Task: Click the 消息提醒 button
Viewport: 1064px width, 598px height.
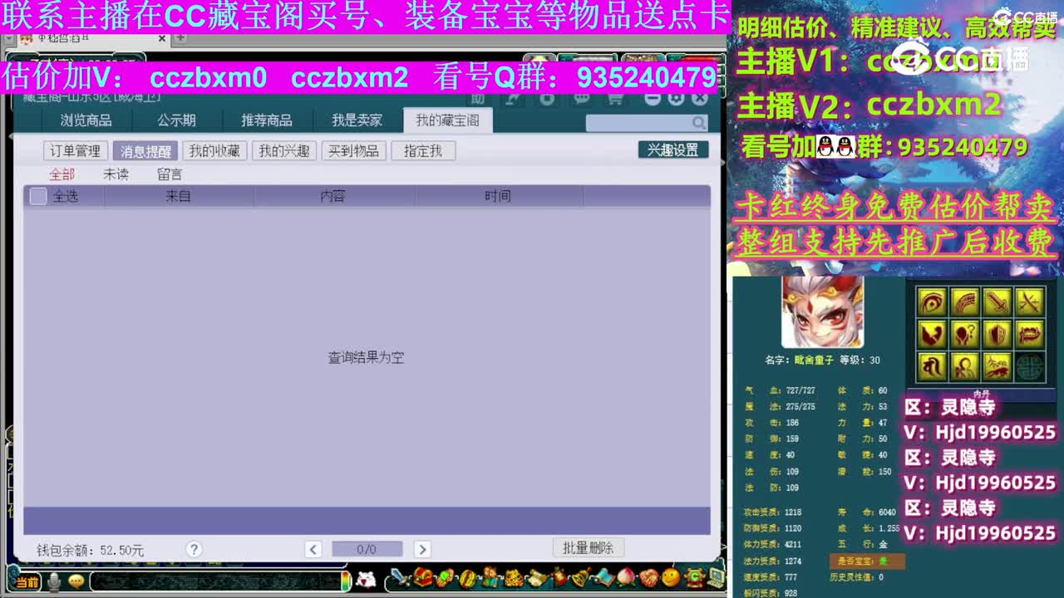Action: point(145,150)
